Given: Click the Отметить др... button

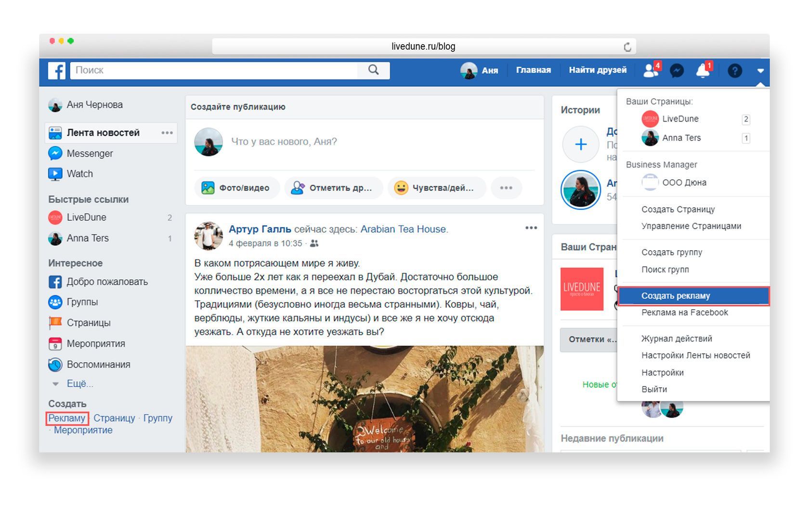Looking at the screenshot, I should click(x=333, y=188).
